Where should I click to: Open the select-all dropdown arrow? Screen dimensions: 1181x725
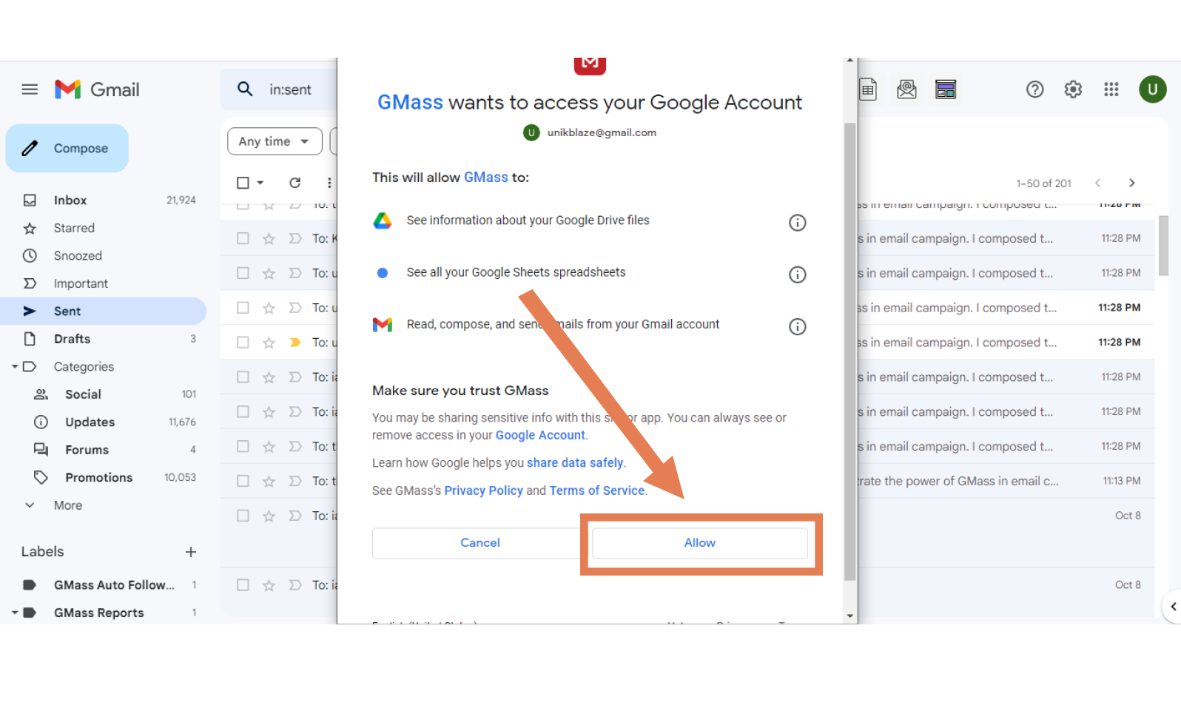(260, 183)
